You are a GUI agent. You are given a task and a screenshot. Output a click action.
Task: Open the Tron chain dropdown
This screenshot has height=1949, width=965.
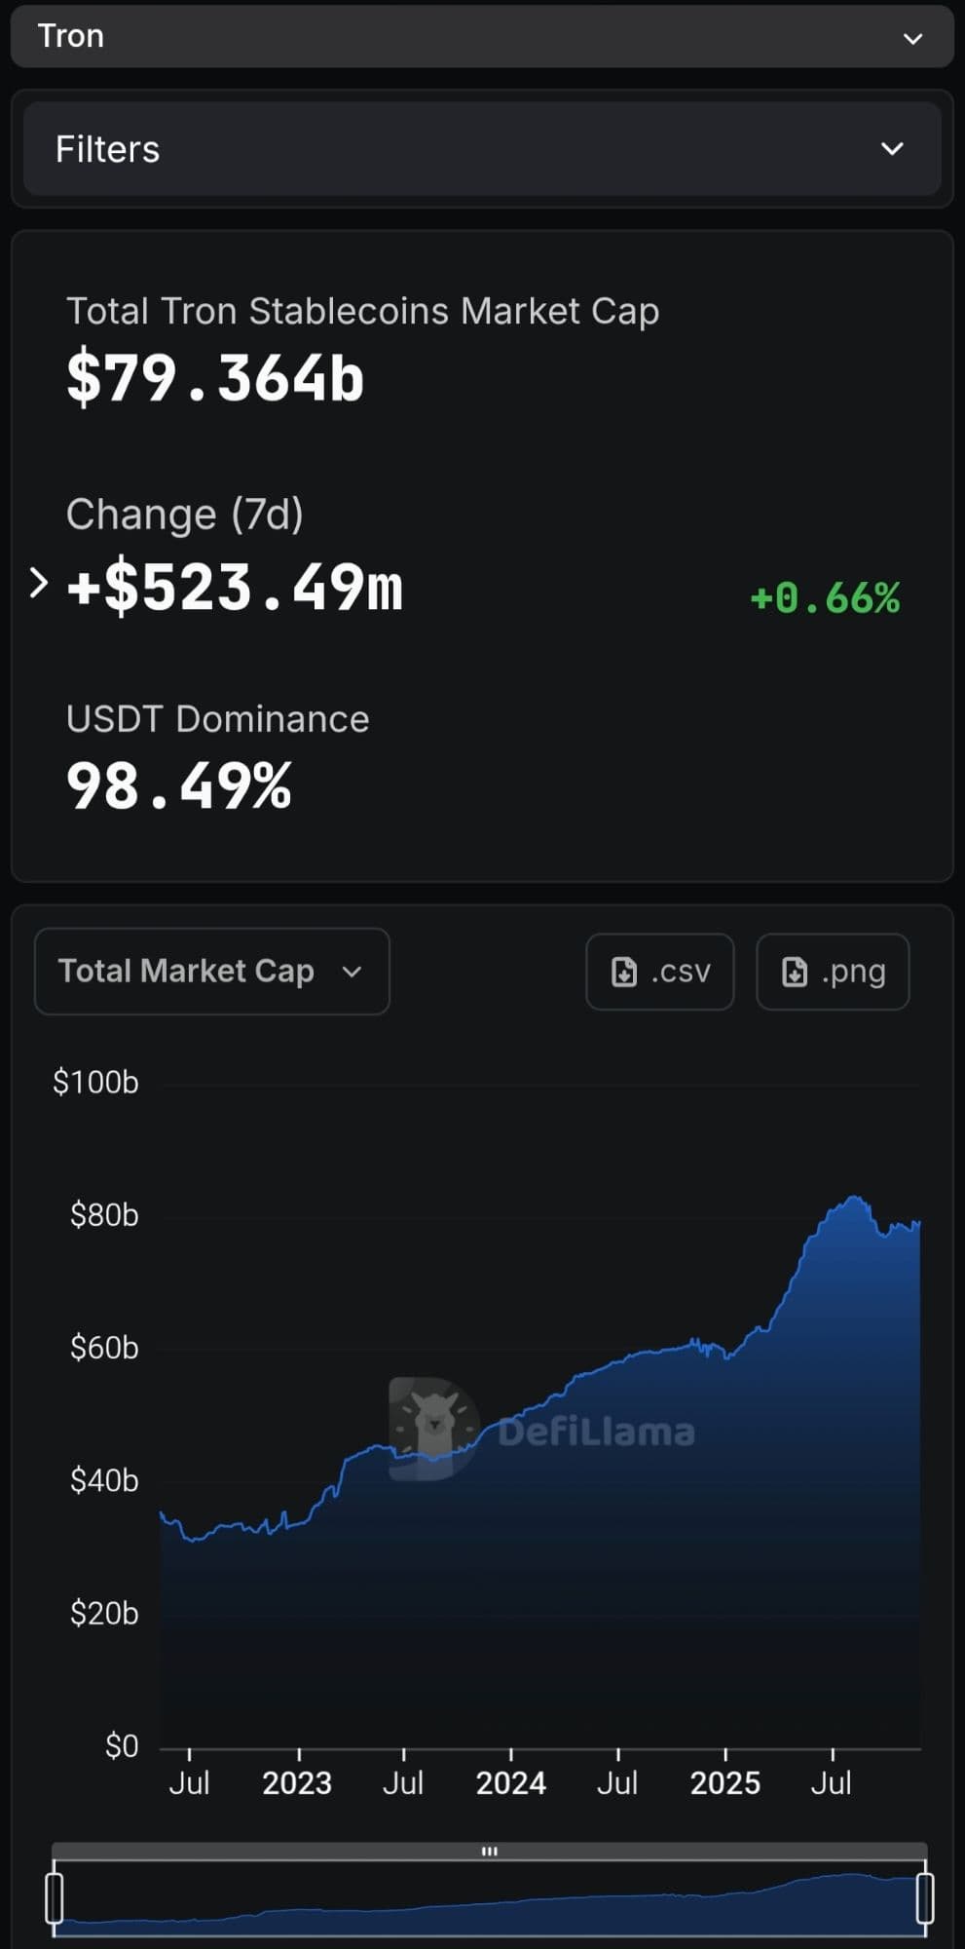point(482,37)
